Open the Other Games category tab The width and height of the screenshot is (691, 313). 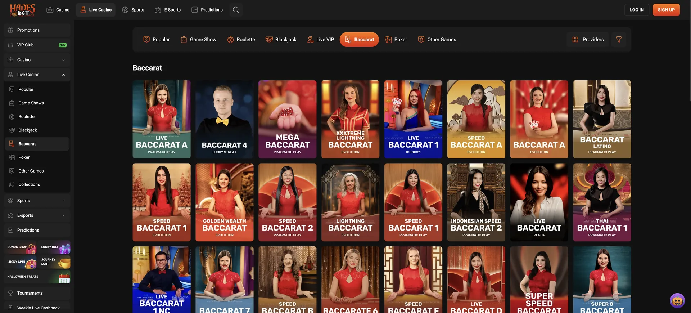437,40
